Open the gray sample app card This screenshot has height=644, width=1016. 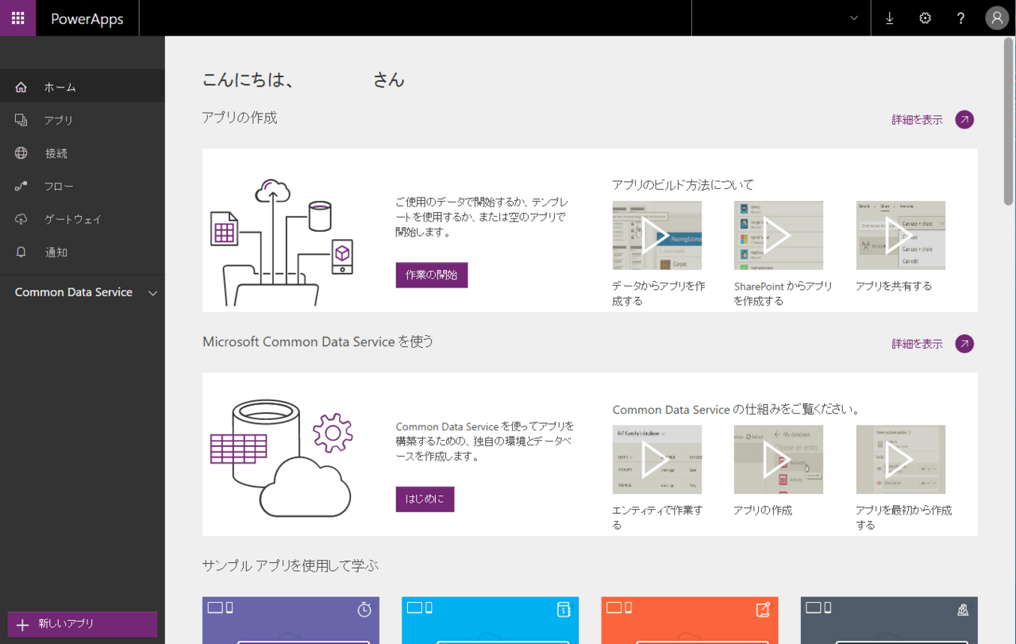pyautogui.click(x=889, y=620)
